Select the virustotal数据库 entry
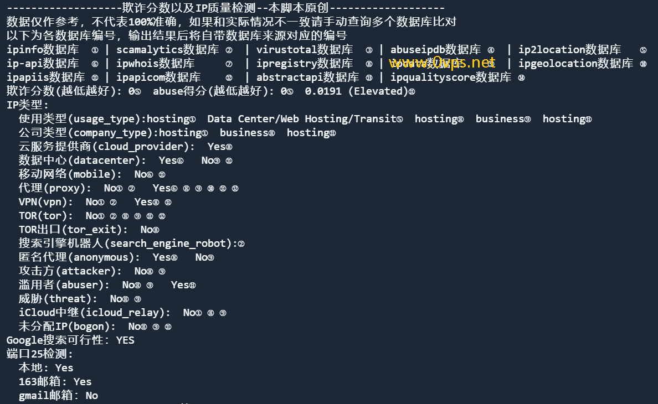Image resolution: width=658 pixels, height=404 pixels. coord(305,49)
